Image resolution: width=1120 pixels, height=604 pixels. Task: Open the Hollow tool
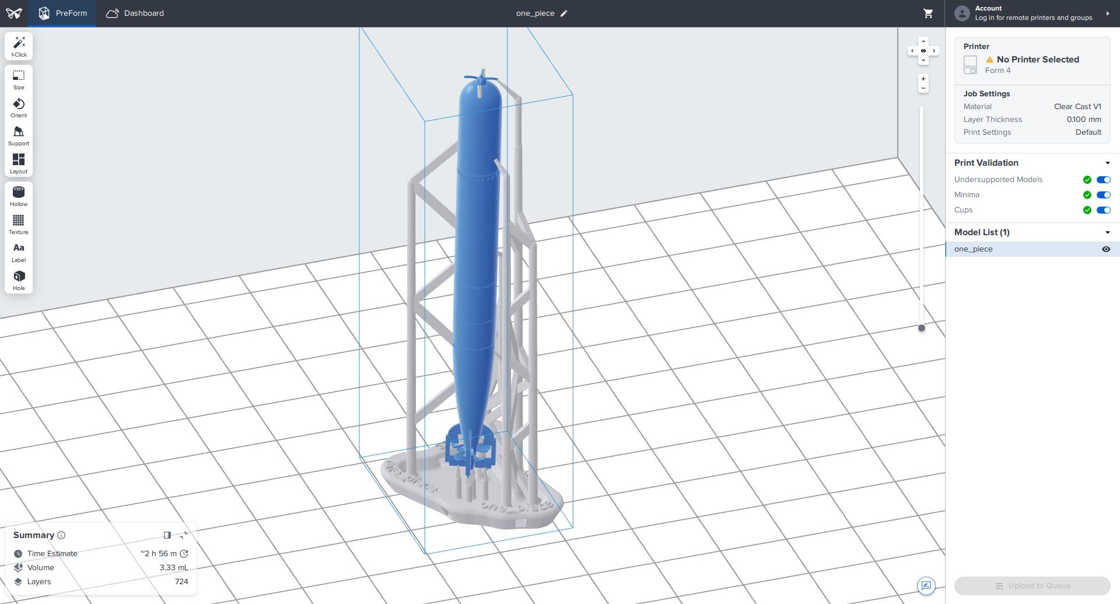[x=19, y=197]
